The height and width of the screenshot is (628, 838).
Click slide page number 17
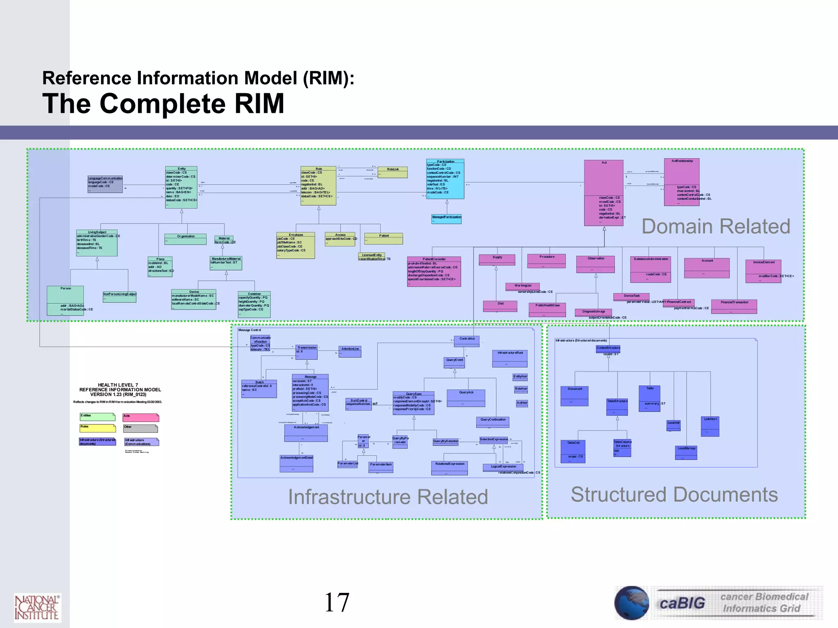[337, 602]
